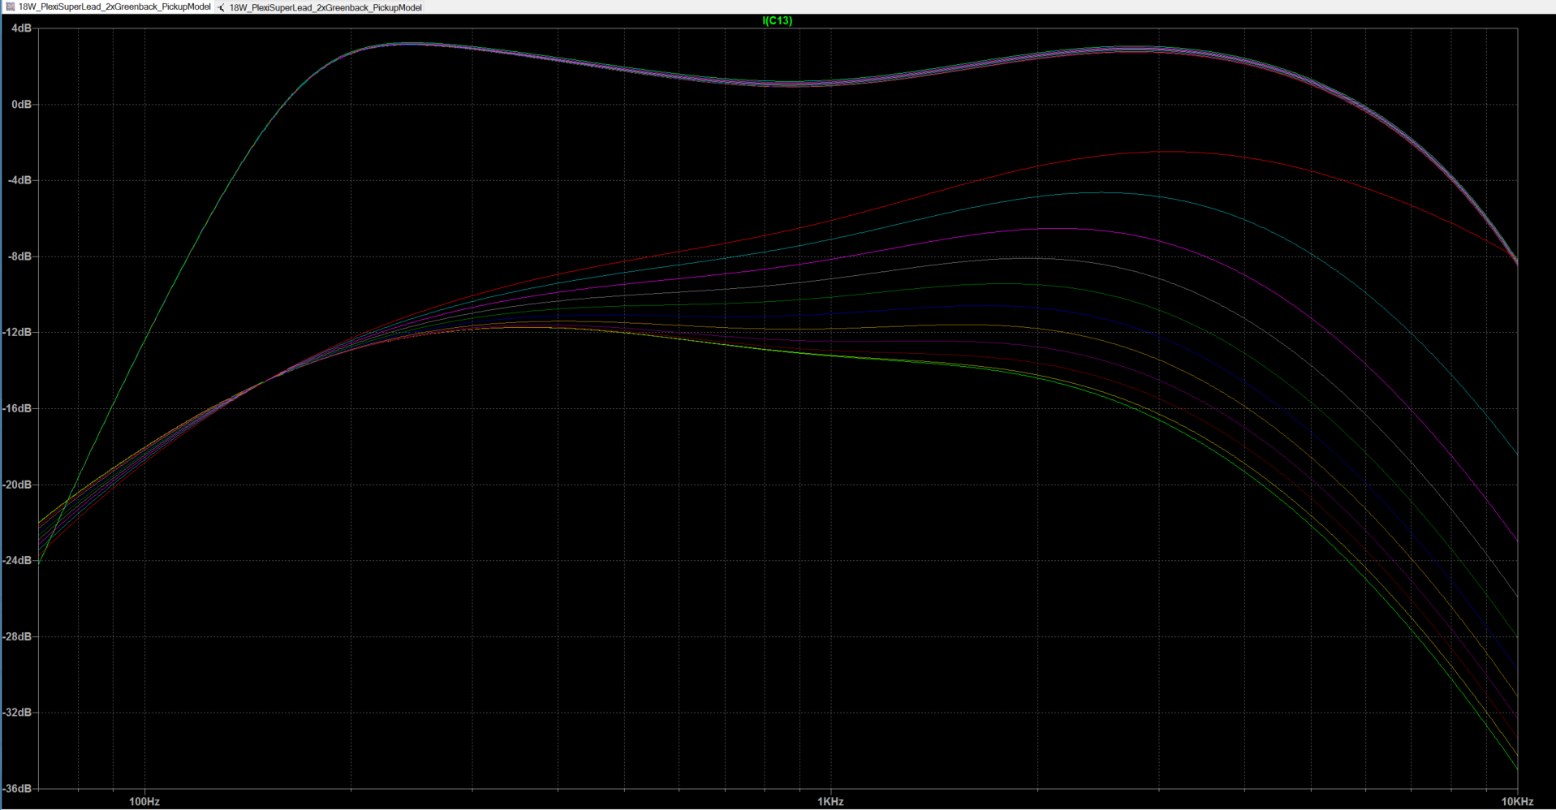Image resolution: width=1556 pixels, height=810 pixels.
Task: Select the -4dB axis tick label
Action: (x=20, y=180)
